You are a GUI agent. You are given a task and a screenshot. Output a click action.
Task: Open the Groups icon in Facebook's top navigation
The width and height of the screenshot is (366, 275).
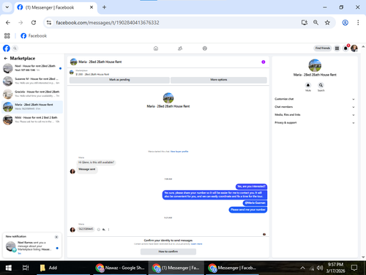click(205, 48)
